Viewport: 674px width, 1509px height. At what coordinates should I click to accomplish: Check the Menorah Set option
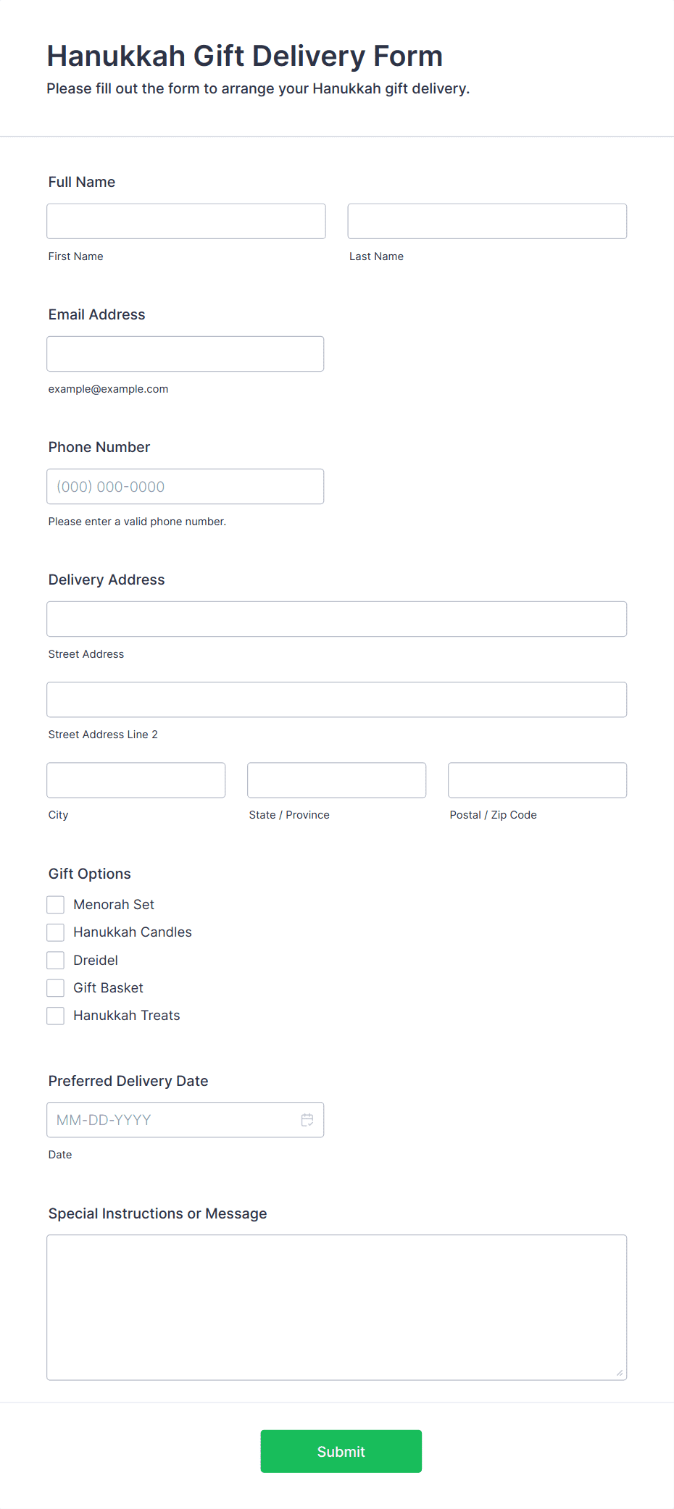[56, 905]
